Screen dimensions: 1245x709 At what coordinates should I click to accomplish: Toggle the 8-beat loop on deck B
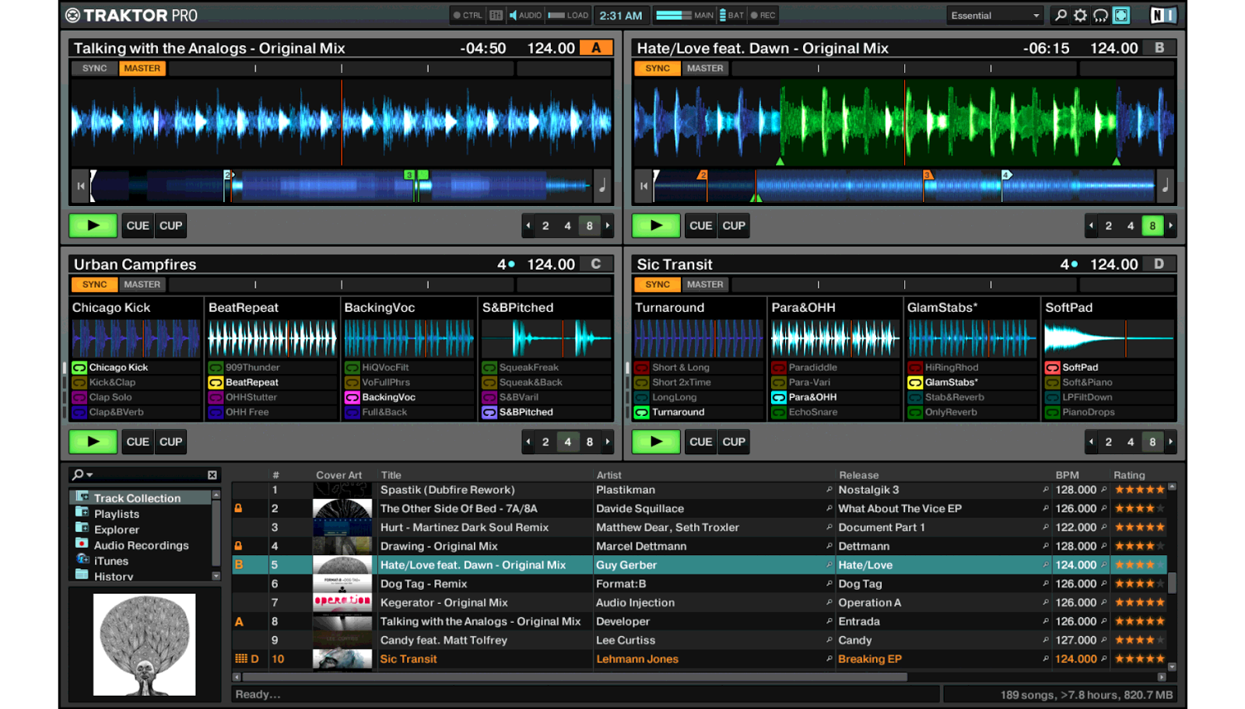1152,226
